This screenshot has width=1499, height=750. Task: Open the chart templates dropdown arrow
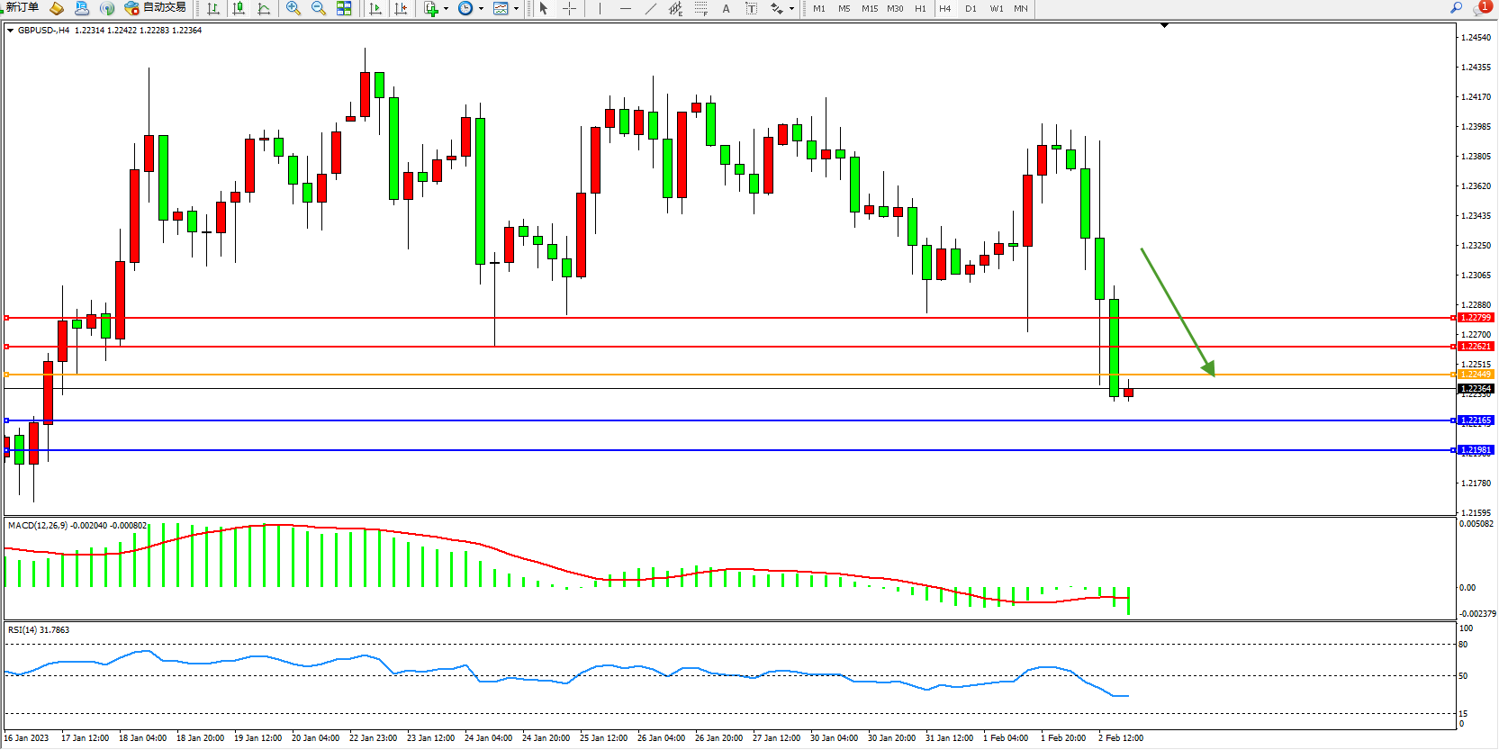[x=517, y=9]
